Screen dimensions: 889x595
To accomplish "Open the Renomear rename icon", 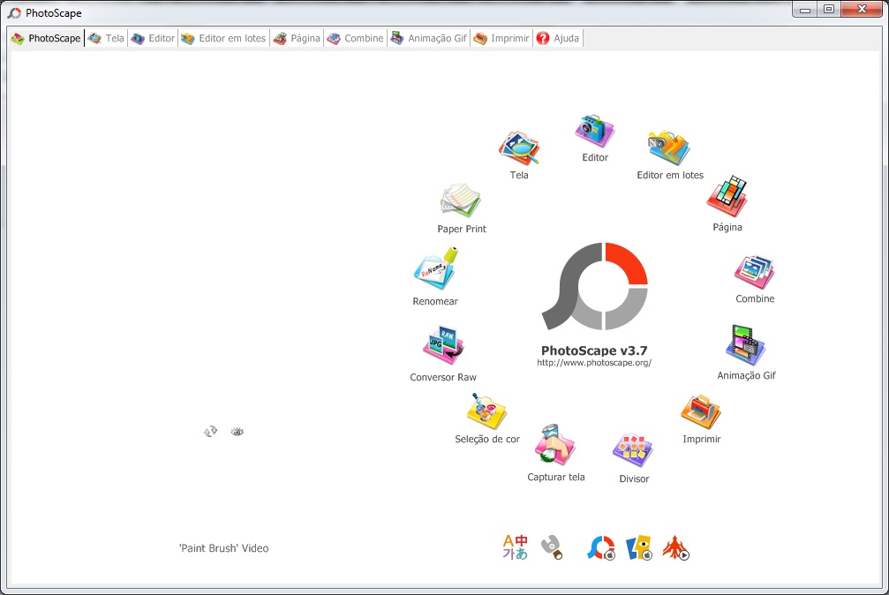I will tap(435, 267).
